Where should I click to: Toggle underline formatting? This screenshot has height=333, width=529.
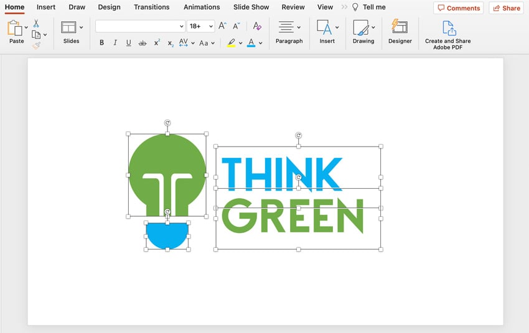(x=129, y=43)
